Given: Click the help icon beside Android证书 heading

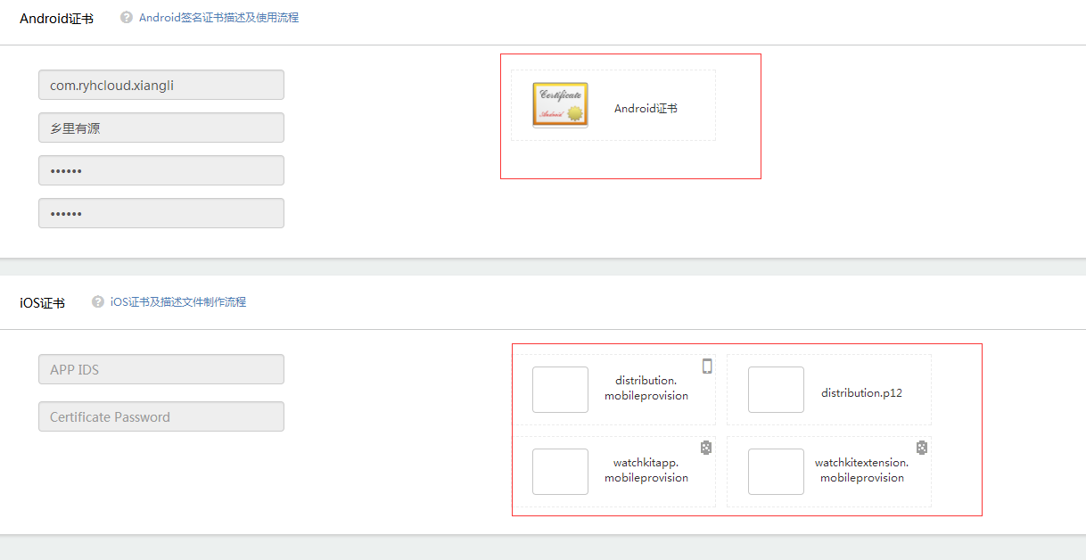Looking at the screenshot, I should [x=127, y=17].
